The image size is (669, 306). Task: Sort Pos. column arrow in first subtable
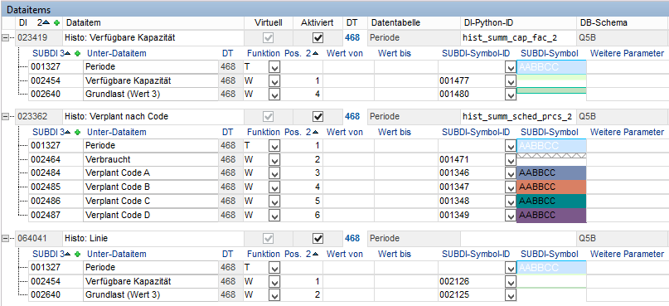315,53
